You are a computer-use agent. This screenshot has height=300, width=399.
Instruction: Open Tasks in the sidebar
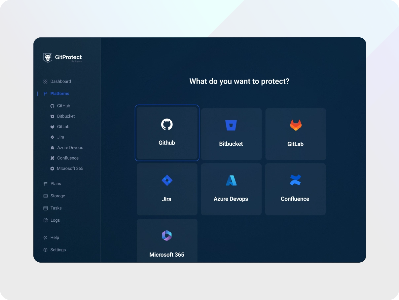click(56, 208)
